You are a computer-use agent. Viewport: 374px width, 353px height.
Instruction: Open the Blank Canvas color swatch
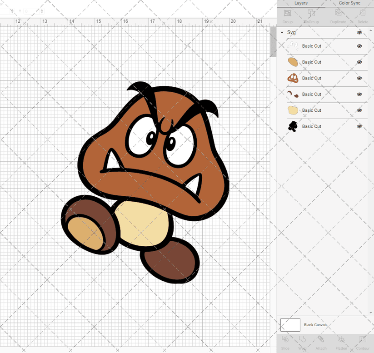(x=291, y=325)
